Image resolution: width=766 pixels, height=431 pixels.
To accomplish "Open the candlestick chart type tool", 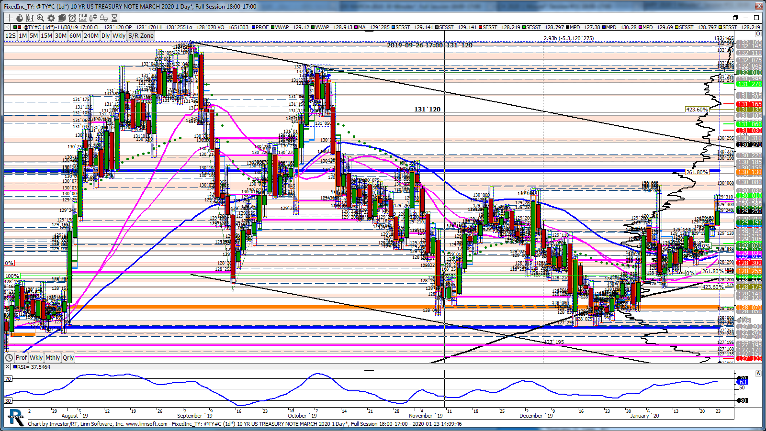I will (x=30, y=18).
